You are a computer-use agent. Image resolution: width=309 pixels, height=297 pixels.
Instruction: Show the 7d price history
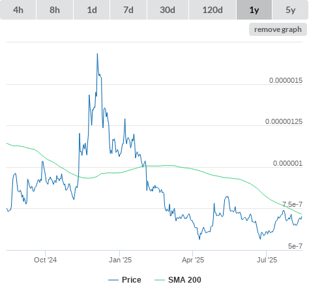(128, 10)
